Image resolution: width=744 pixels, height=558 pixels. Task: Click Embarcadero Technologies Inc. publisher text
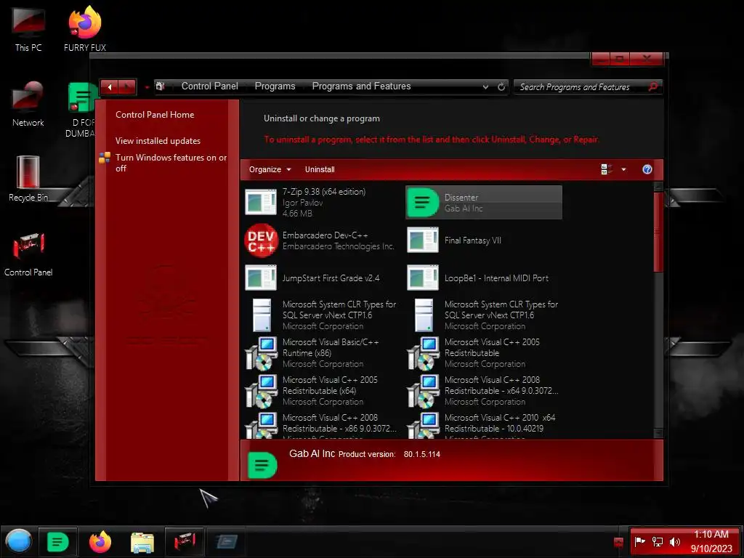(339, 246)
